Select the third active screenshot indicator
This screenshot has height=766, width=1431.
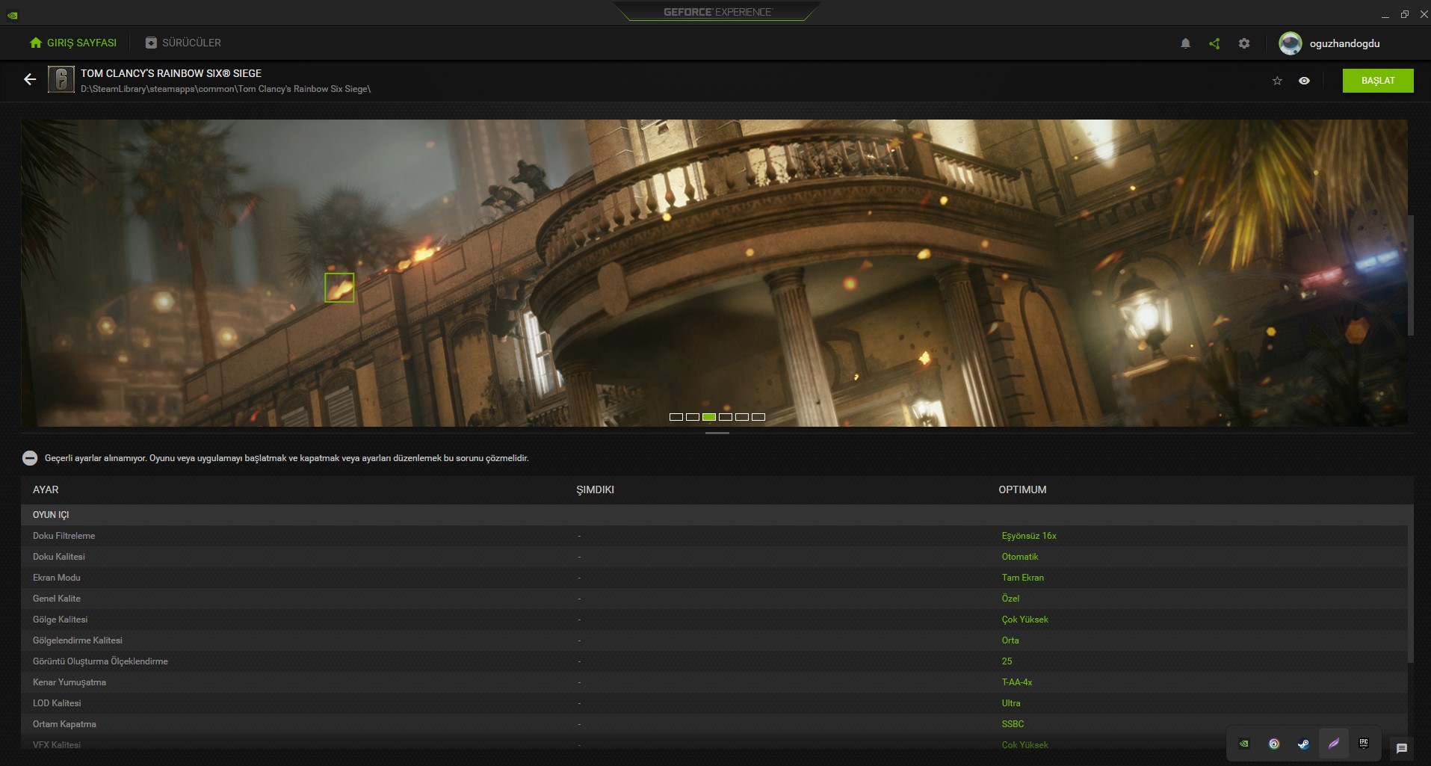click(x=709, y=417)
